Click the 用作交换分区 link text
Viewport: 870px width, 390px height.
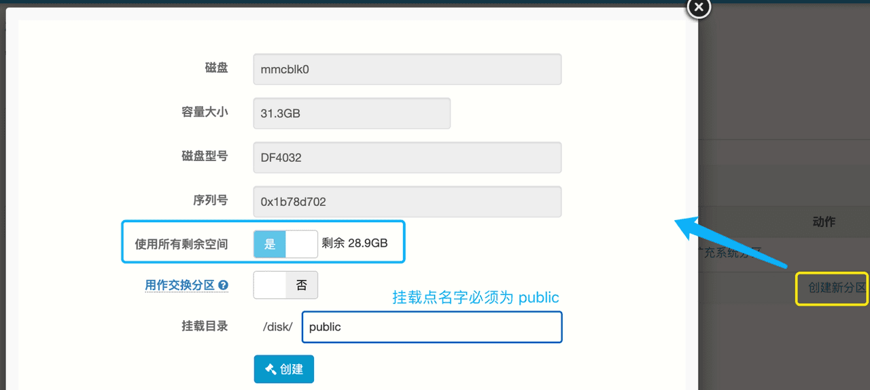[180, 285]
